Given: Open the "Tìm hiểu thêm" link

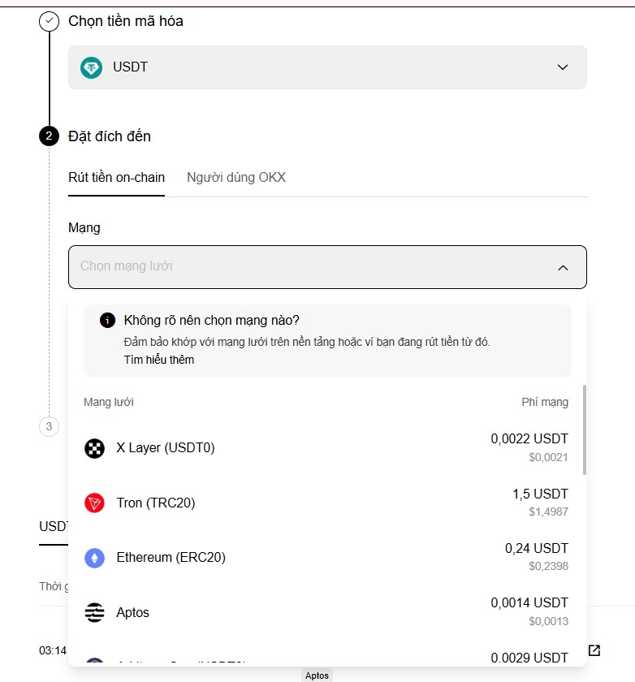Looking at the screenshot, I should [159, 360].
